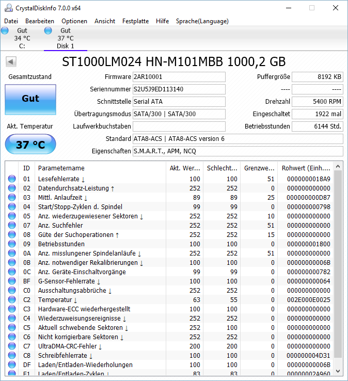Screen dimensions: 348x381
Task: Click status orb for Schreibfehlerrate row
Action: tap(12, 355)
